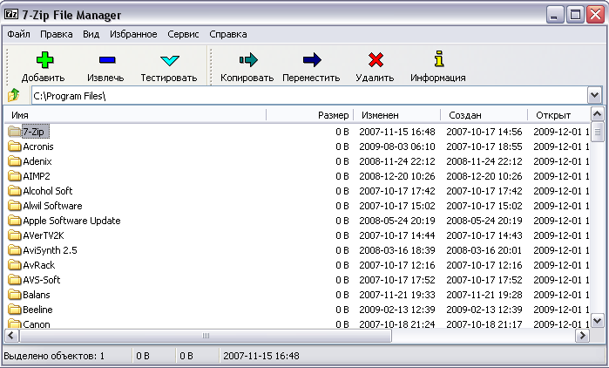Screen dimensions: 609x368
Task: Click created date 2007-10-17 18:55
Action: tap(484, 147)
